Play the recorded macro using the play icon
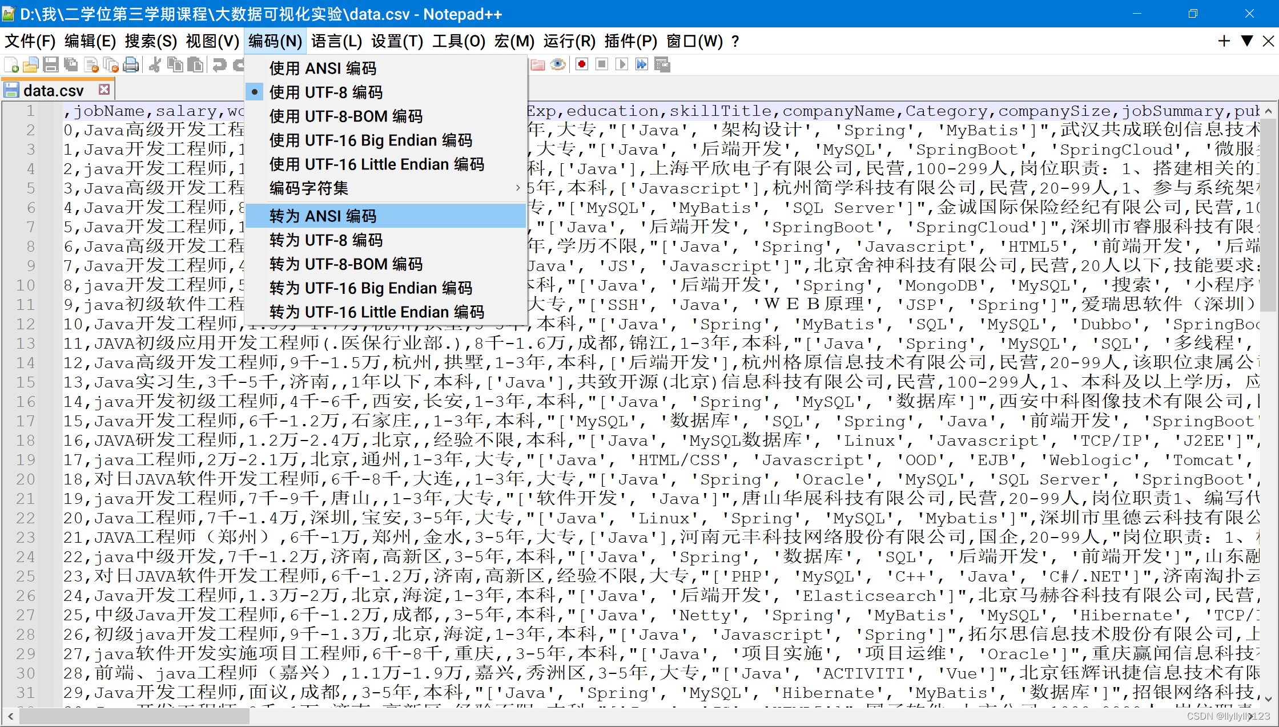This screenshot has width=1279, height=727. tap(622, 64)
